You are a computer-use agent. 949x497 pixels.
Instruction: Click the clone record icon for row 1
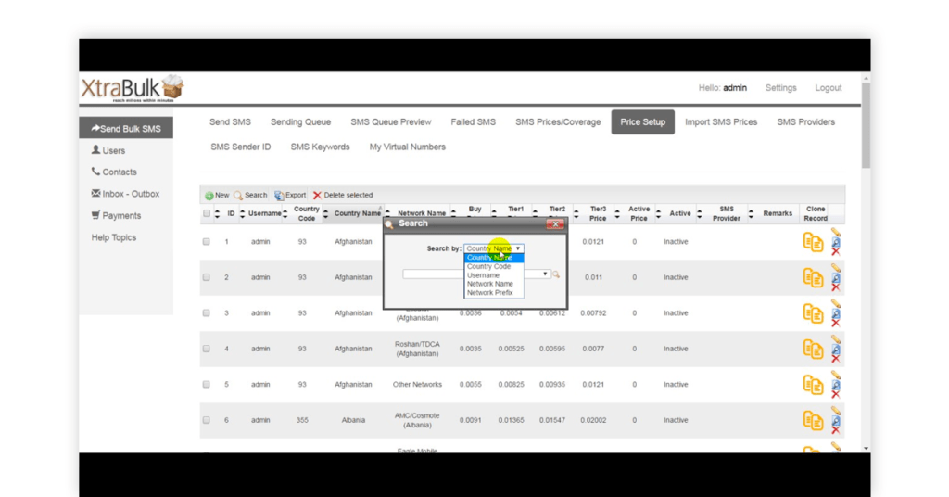tap(813, 242)
